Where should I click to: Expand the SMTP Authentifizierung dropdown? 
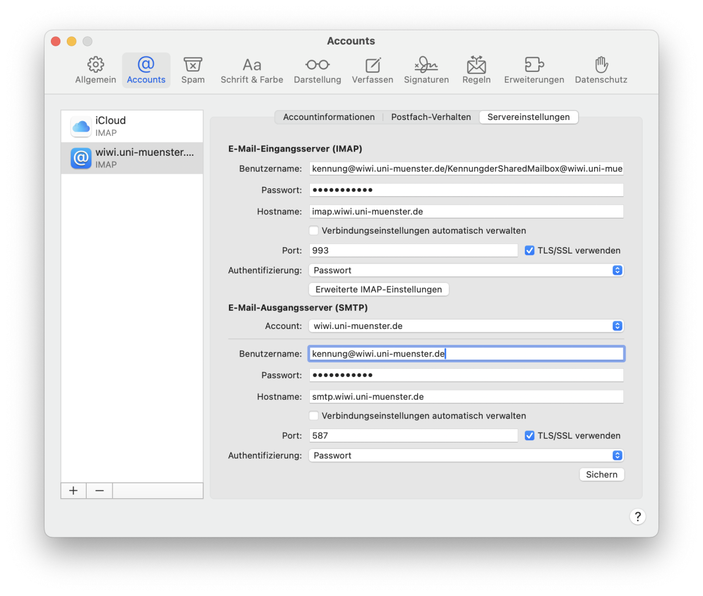coord(466,455)
